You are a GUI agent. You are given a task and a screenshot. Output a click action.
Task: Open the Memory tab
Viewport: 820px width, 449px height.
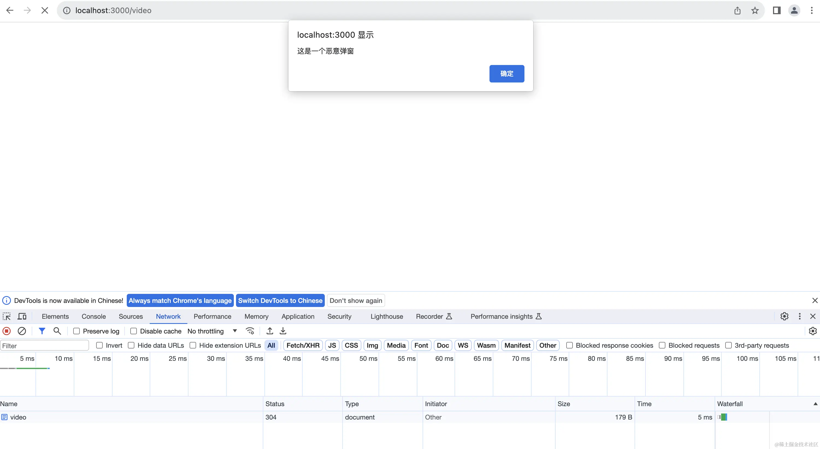click(x=256, y=316)
